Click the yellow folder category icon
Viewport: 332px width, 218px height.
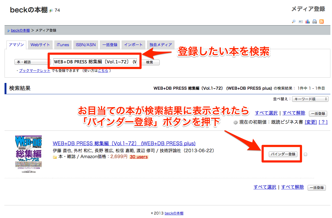[55, 157]
